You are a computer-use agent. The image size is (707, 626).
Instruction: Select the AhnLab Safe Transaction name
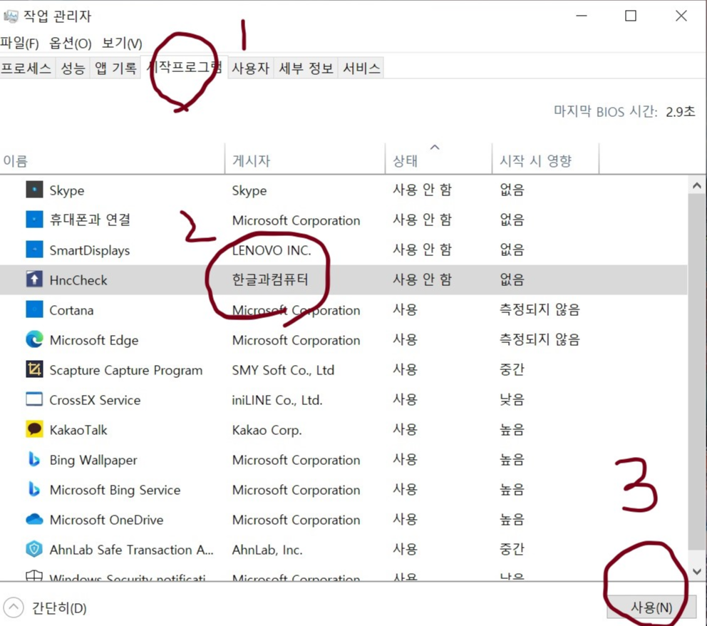[131, 550]
